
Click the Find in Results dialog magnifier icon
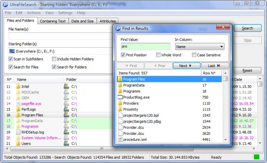118,28
